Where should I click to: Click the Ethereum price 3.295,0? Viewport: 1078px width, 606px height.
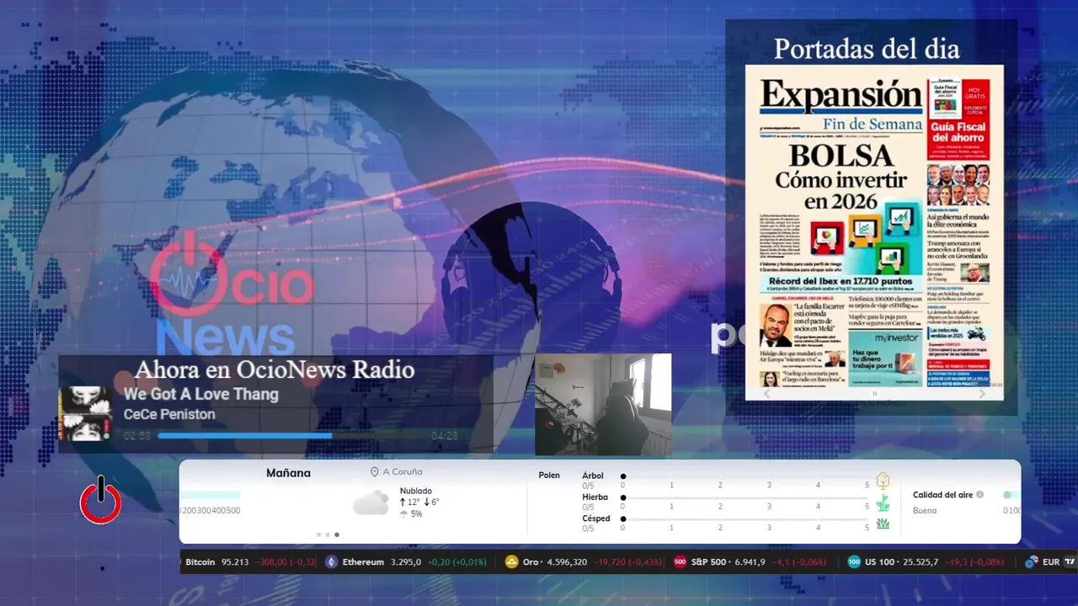pos(407,562)
